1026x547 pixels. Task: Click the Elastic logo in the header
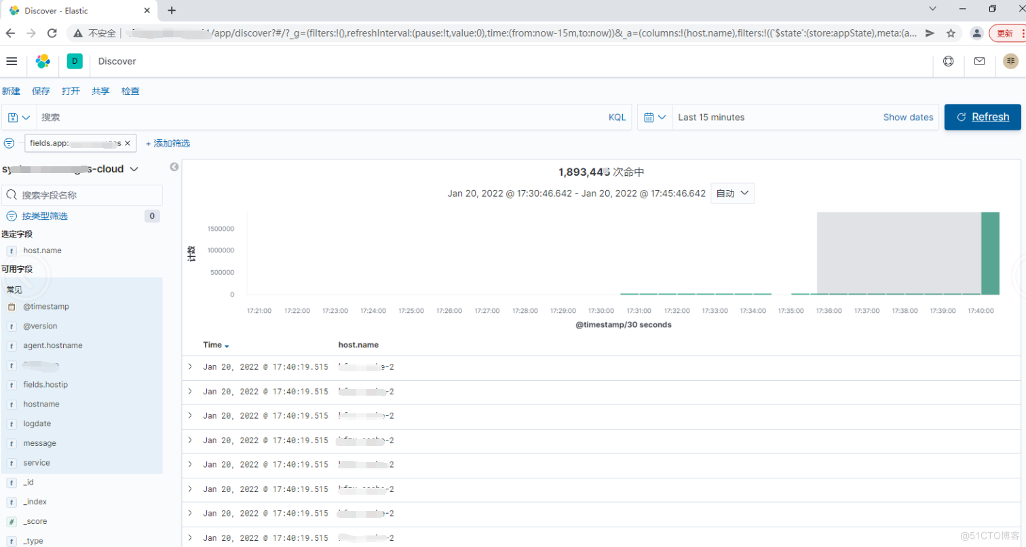tap(43, 61)
